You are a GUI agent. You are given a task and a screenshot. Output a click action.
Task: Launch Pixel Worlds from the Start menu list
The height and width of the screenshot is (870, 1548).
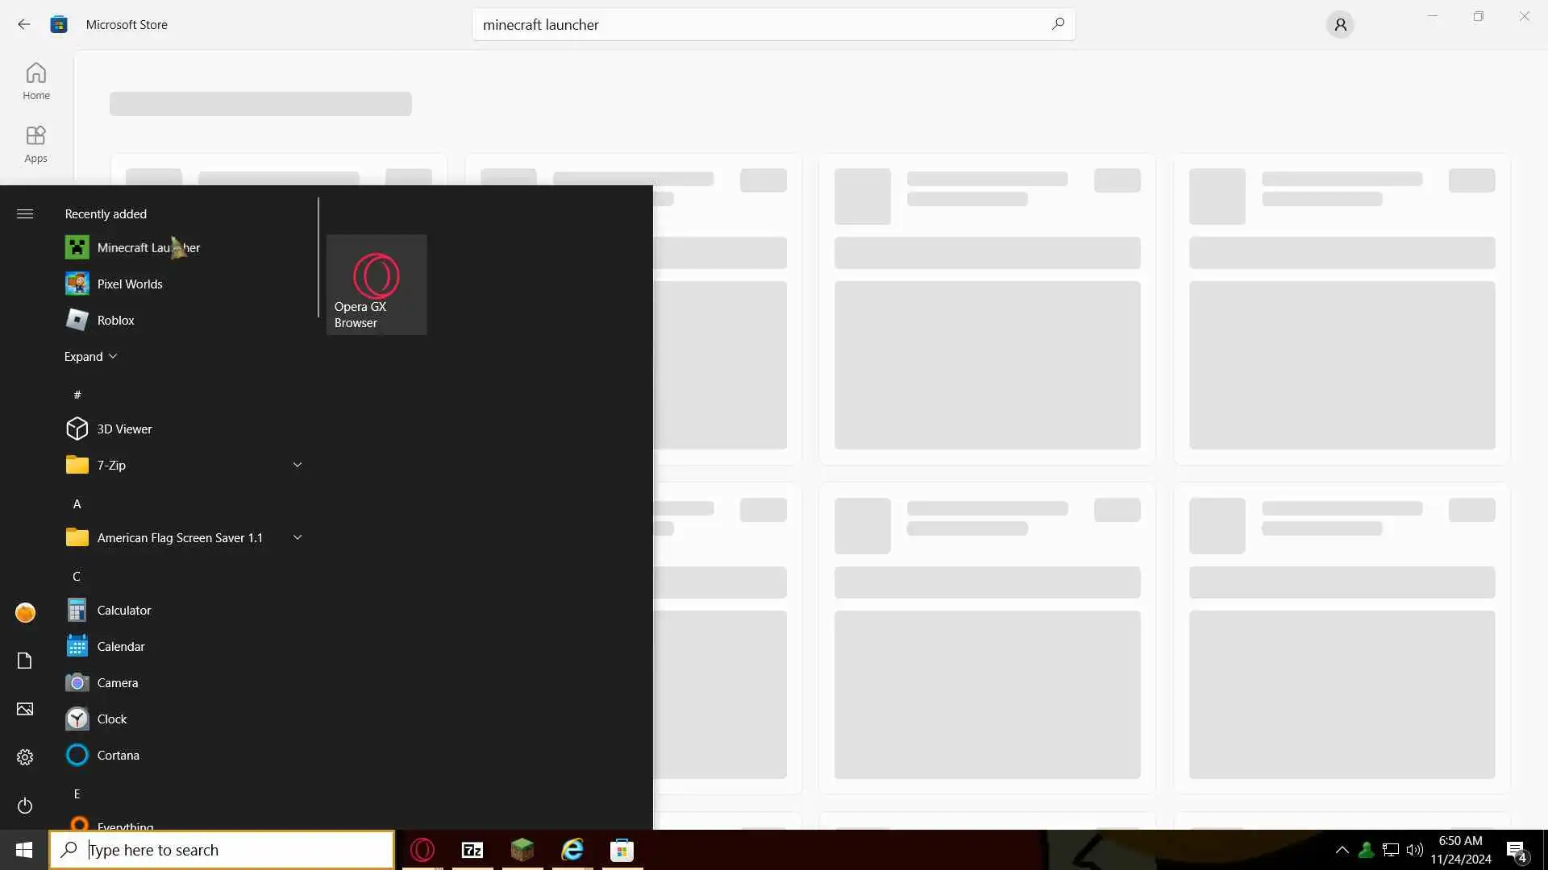point(129,284)
